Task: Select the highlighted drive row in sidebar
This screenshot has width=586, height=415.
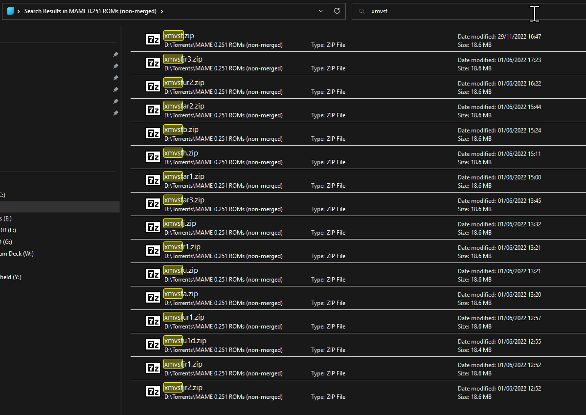Action: (60, 207)
